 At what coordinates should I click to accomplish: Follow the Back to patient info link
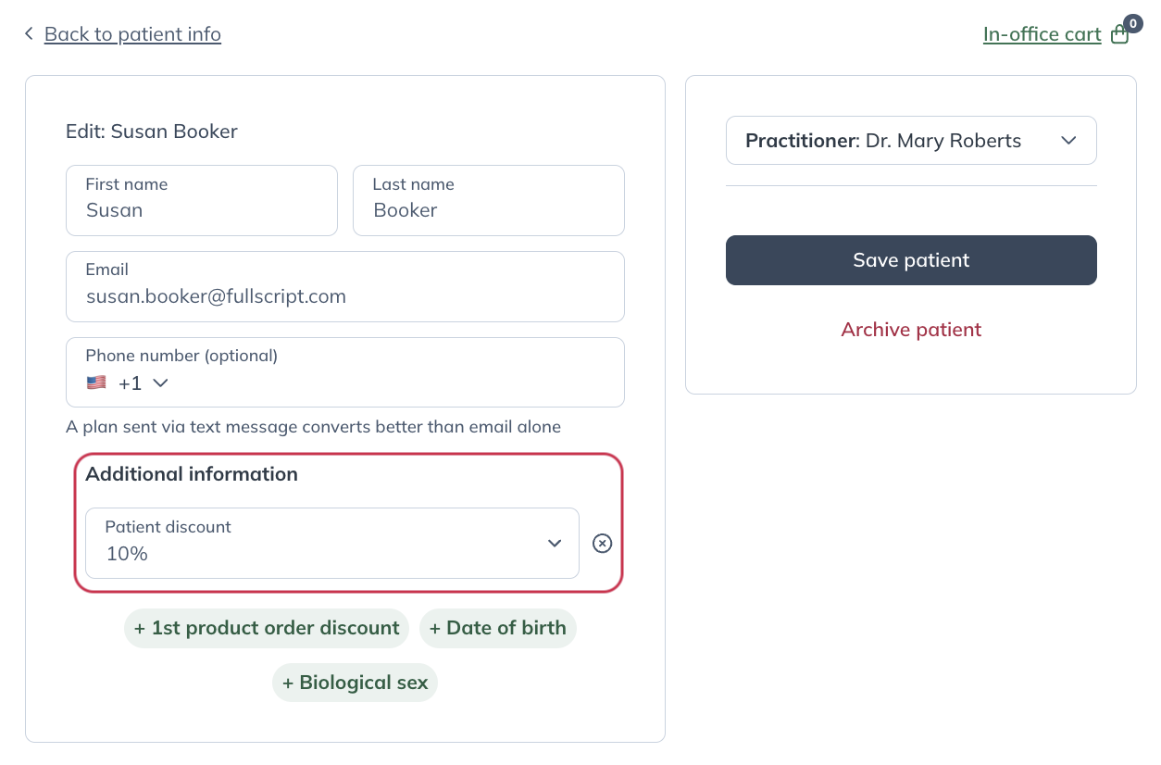[x=132, y=33]
